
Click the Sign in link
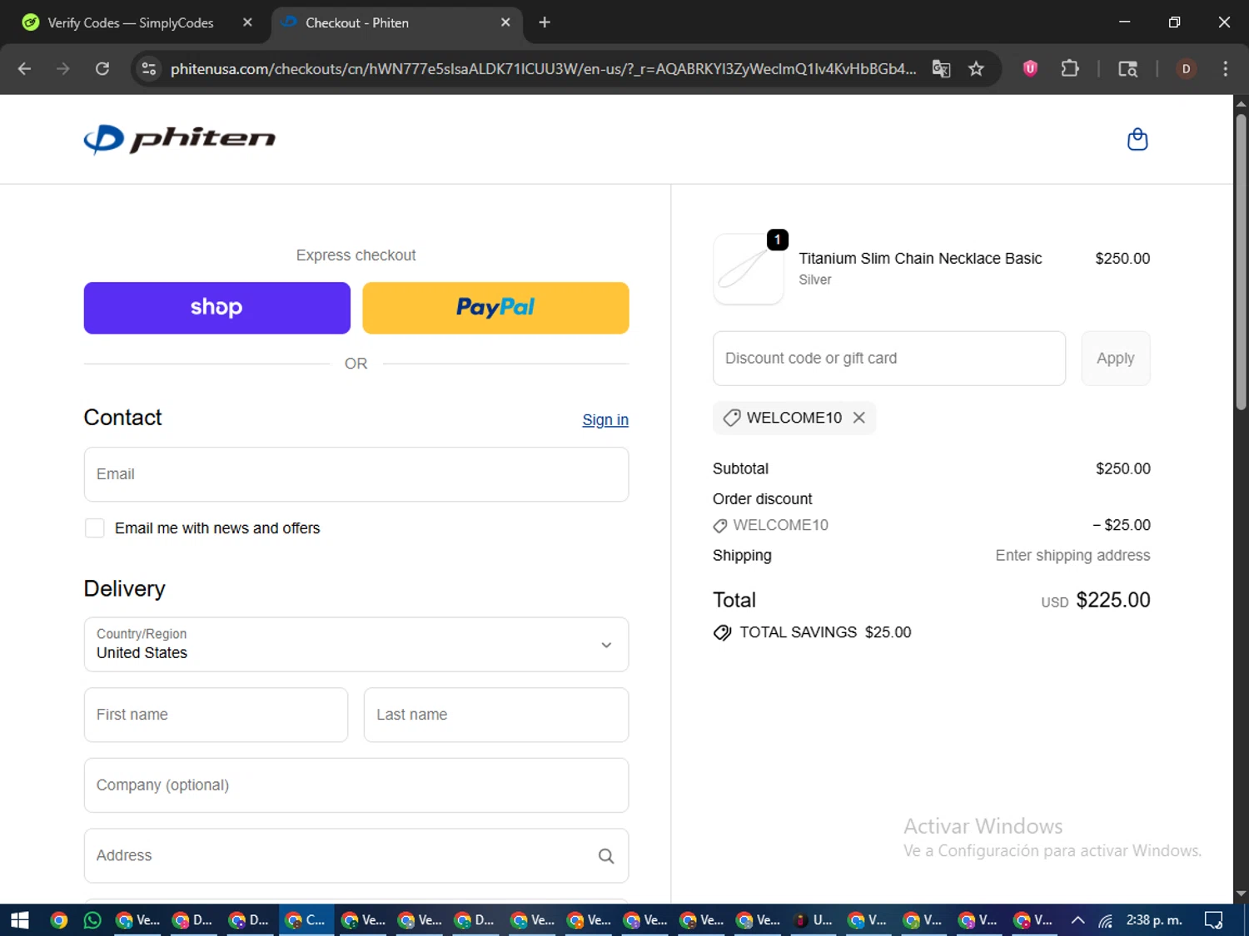(605, 420)
